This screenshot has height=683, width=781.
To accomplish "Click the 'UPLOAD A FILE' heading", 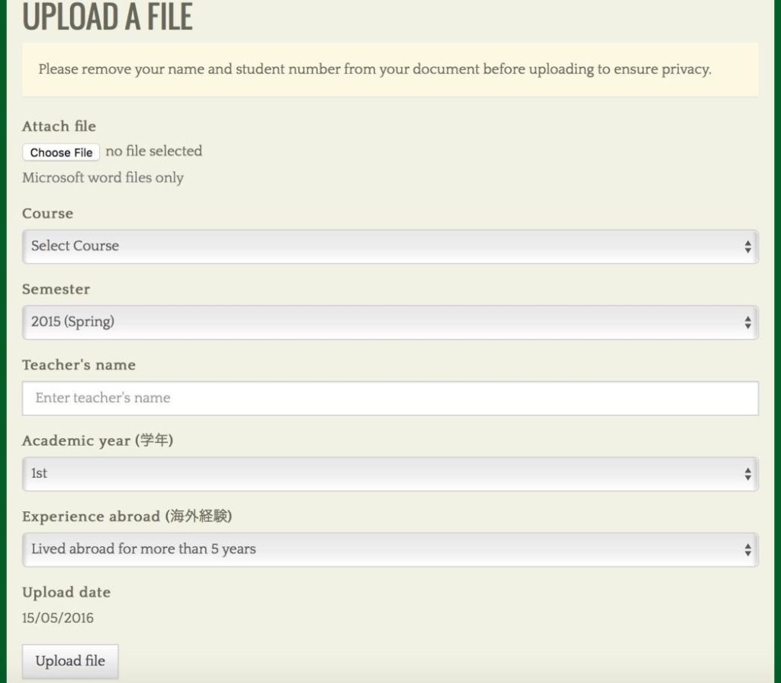I will pyautogui.click(x=108, y=17).
